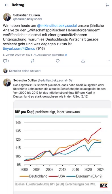Open the handle @sdullien.bsky.social in main post
Viewport: 112px width, 194px height.
(x=28, y=19)
